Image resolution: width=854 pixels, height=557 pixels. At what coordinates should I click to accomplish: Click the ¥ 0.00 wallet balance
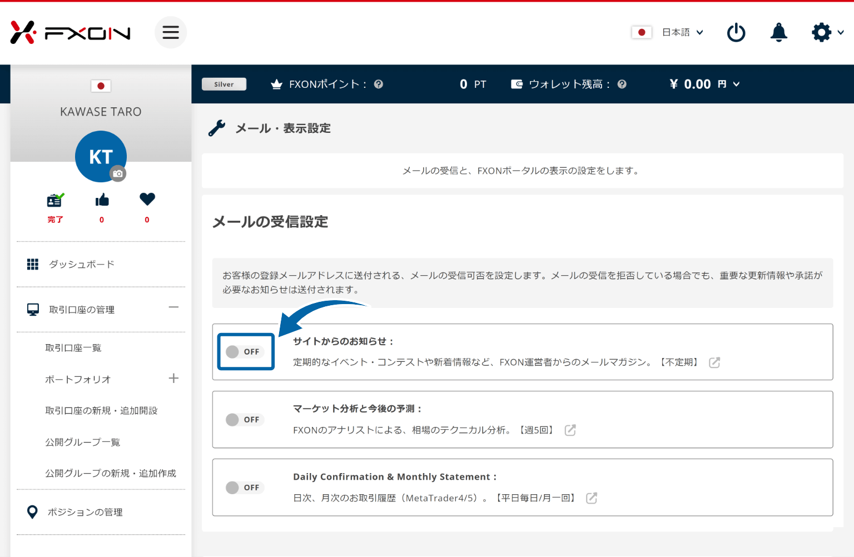coord(690,84)
